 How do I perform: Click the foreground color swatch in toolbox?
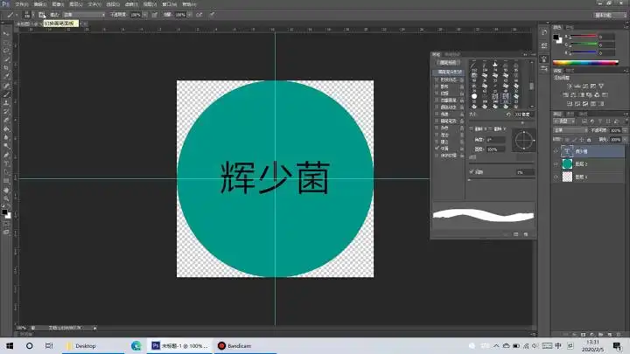click(4, 211)
